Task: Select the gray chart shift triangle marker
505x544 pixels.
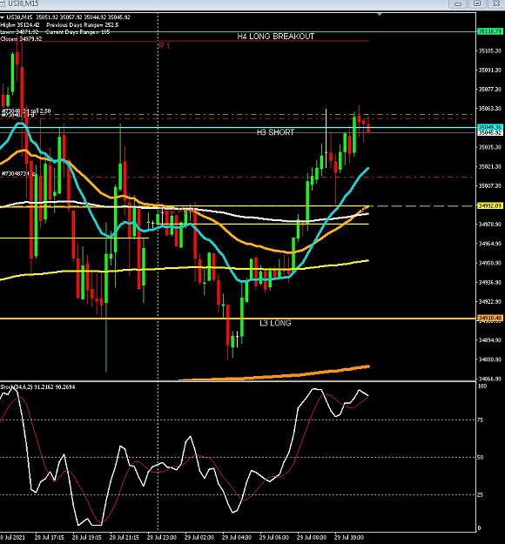Action: pos(380,14)
